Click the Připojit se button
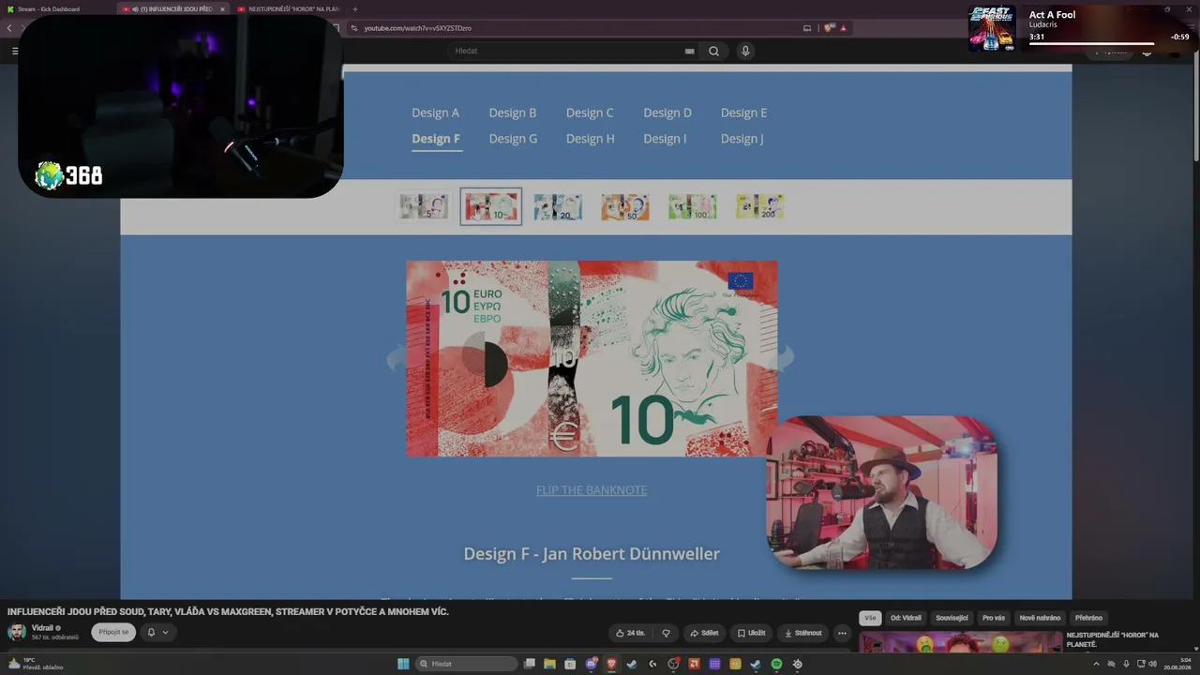 113,632
